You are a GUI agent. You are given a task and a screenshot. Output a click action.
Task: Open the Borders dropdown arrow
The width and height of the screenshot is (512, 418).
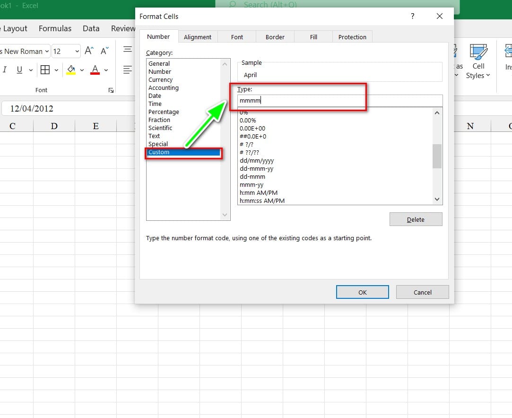[x=56, y=70]
